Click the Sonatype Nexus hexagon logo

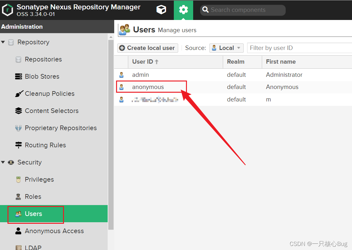[x=7, y=10]
